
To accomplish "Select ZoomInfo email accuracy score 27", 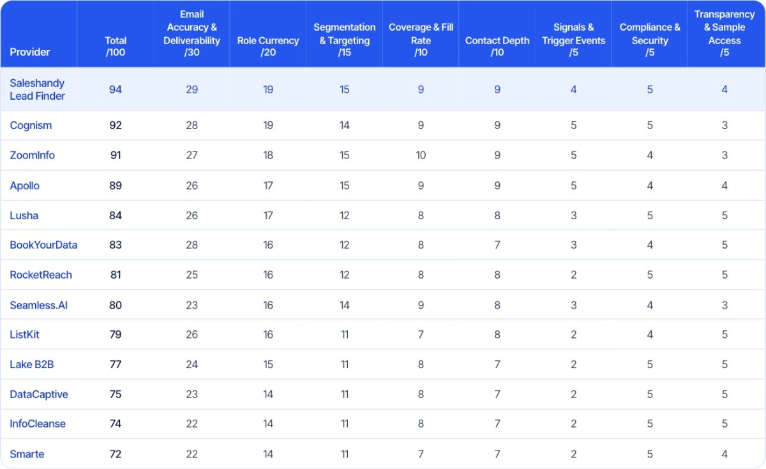I will 191,155.
